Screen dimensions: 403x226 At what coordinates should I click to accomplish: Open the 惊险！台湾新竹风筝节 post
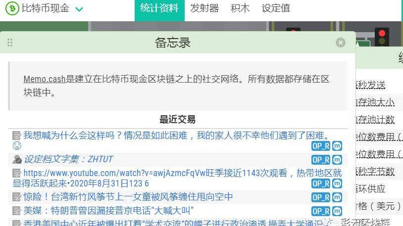pyautogui.click(x=128, y=197)
